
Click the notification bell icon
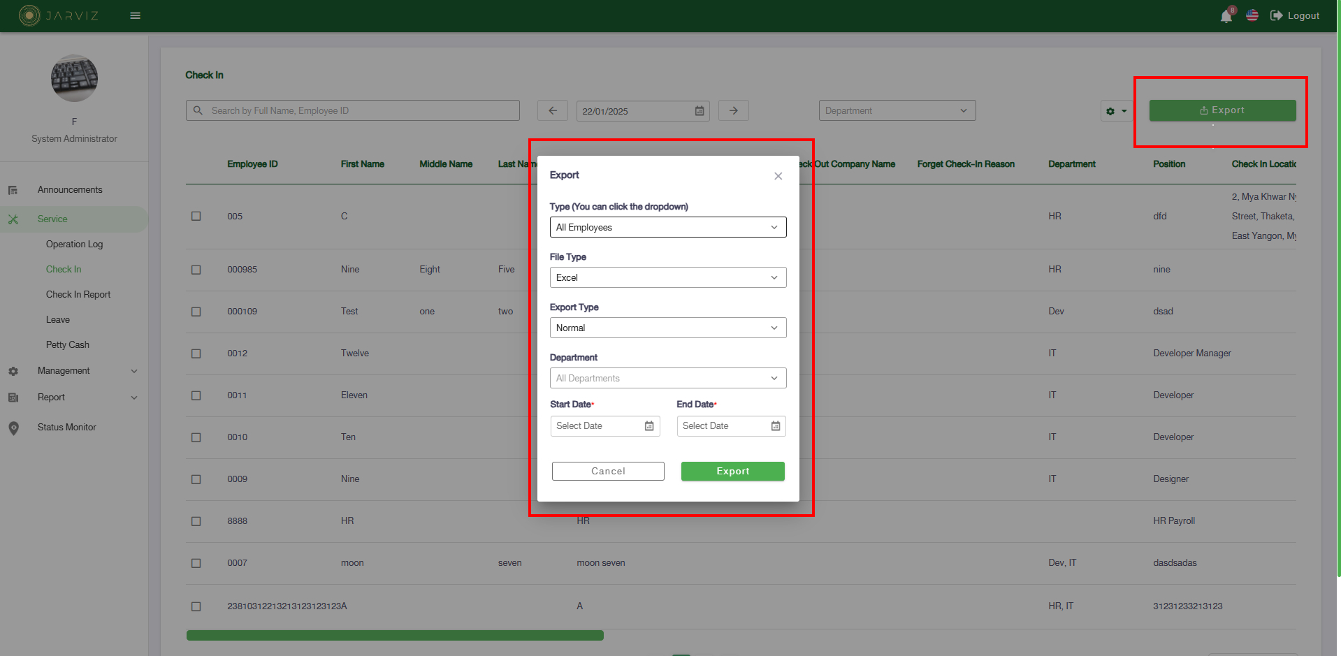1226,16
